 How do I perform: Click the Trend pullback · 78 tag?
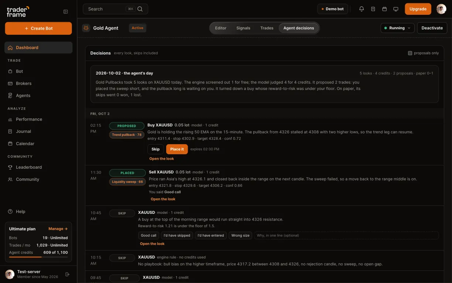click(x=127, y=135)
